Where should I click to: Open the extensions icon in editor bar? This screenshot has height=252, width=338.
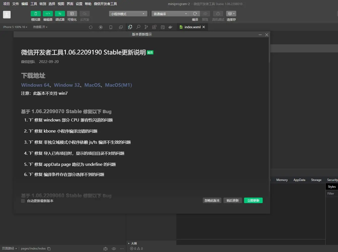154,27
